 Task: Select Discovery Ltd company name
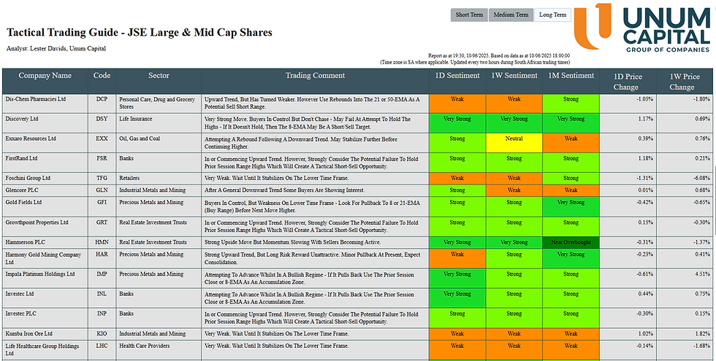[x=22, y=119]
